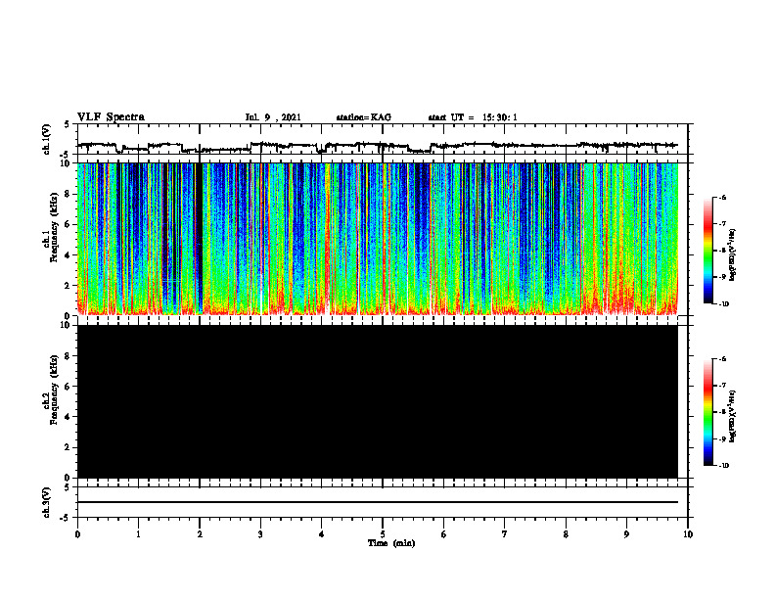Click time axis tick label "9"

[626, 534]
